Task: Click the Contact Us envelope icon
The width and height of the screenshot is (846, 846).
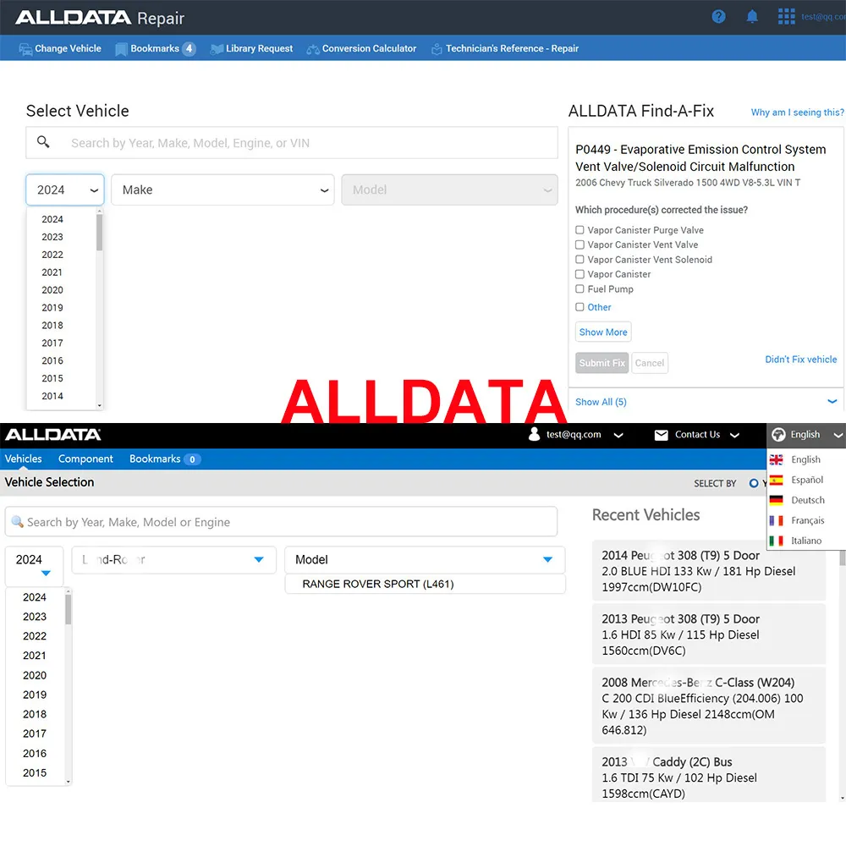Action: (662, 435)
